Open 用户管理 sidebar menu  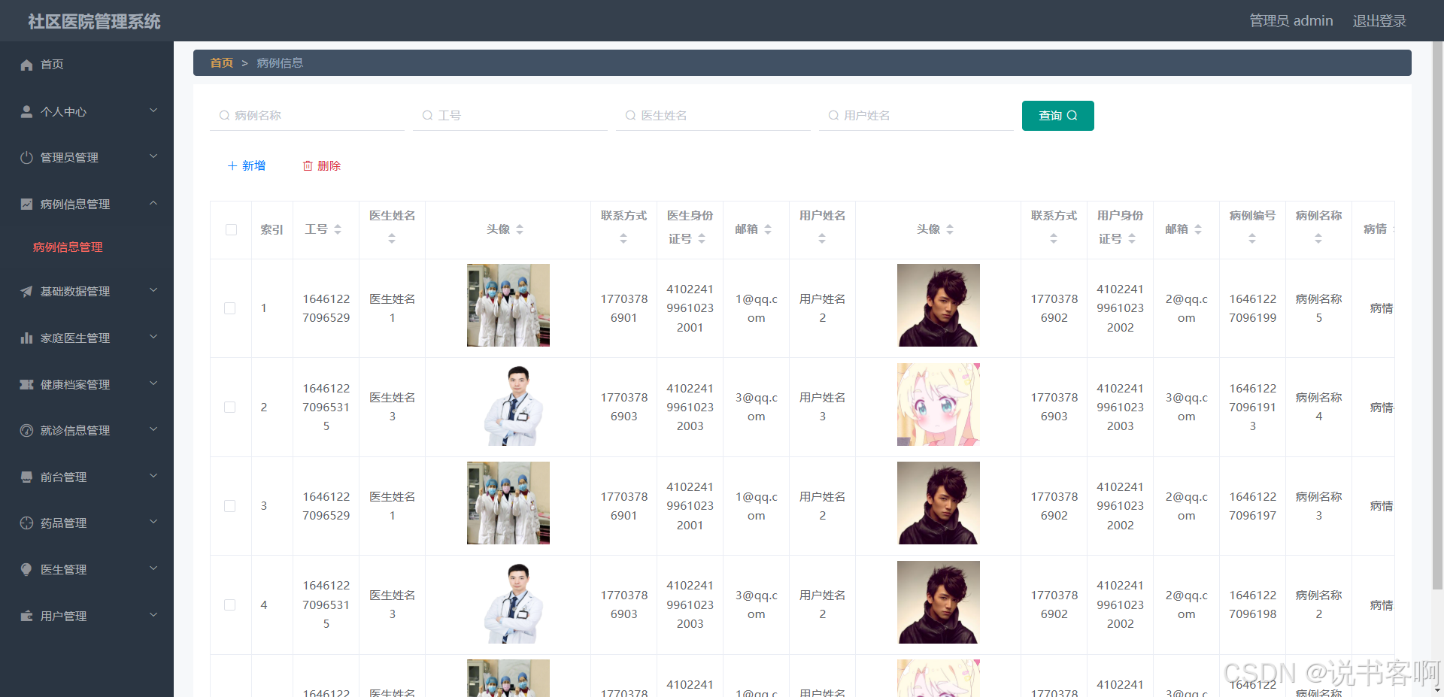click(86, 616)
